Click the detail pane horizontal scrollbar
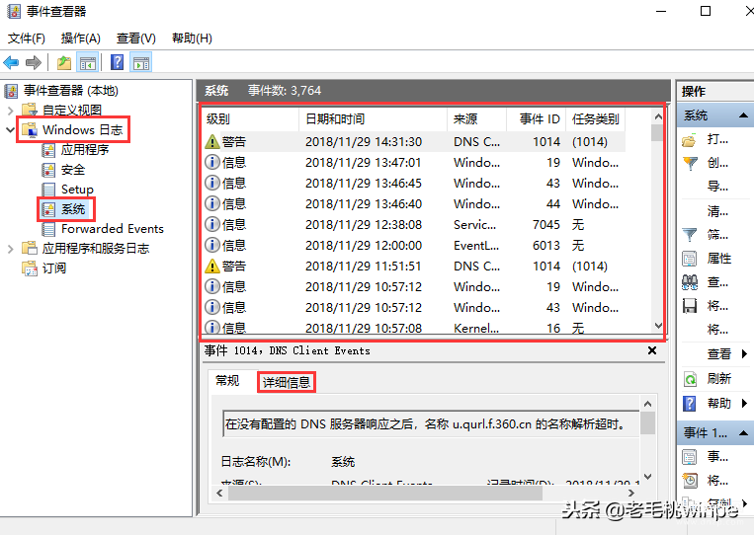 point(384,493)
